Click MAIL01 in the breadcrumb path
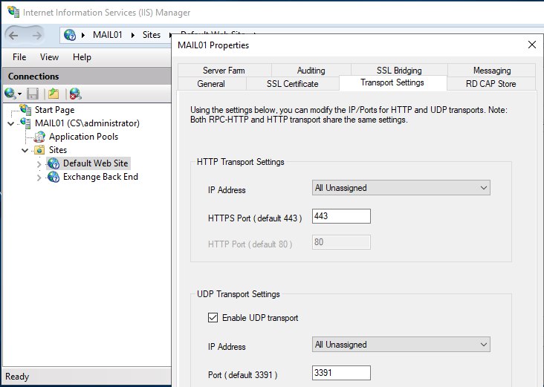This screenshot has width=544, height=387. tap(108, 35)
